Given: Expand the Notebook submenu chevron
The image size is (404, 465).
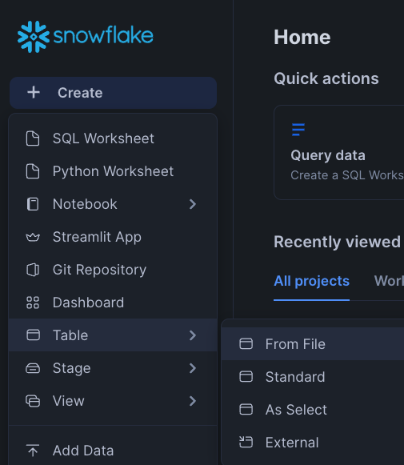Looking at the screenshot, I should pyautogui.click(x=193, y=204).
